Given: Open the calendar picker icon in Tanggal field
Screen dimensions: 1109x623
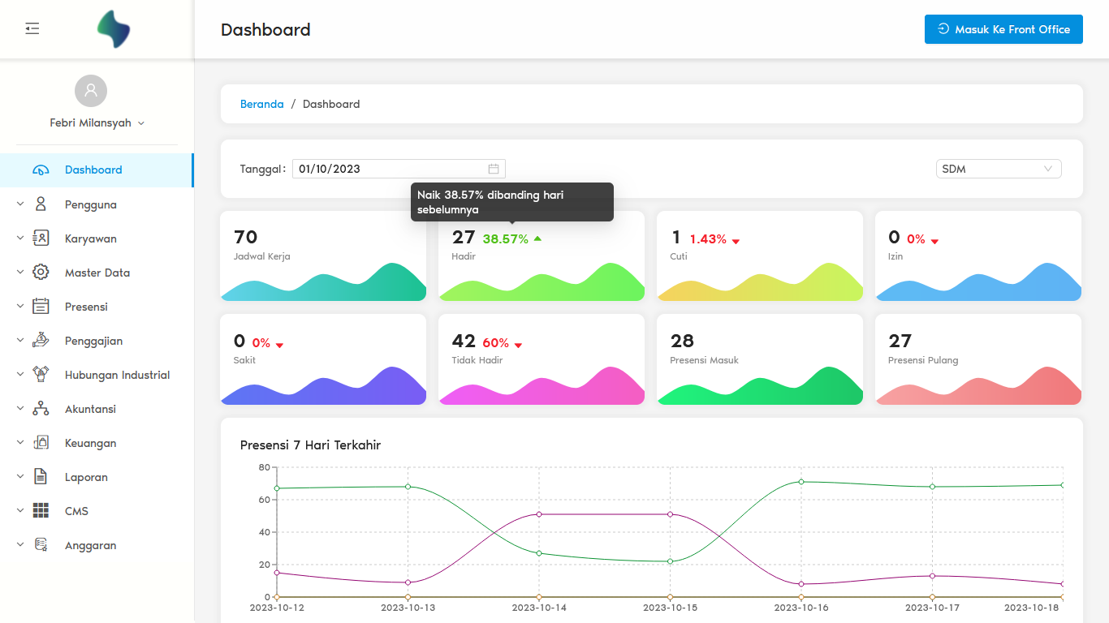Looking at the screenshot, I should [494, 169].
